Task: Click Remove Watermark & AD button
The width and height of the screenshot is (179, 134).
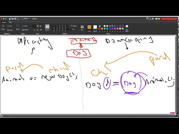Action: pyautogui.click(x=169, y=19)
